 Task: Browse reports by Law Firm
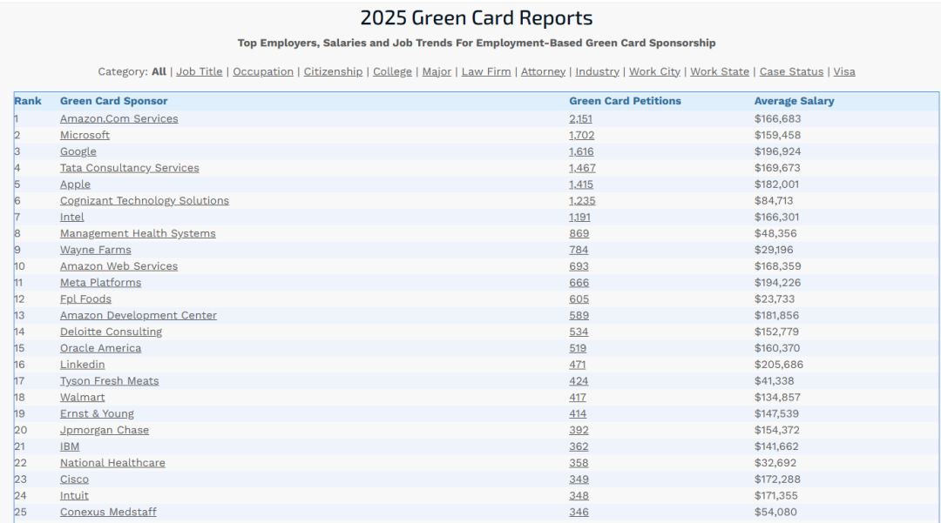click(x=485, y=71)
